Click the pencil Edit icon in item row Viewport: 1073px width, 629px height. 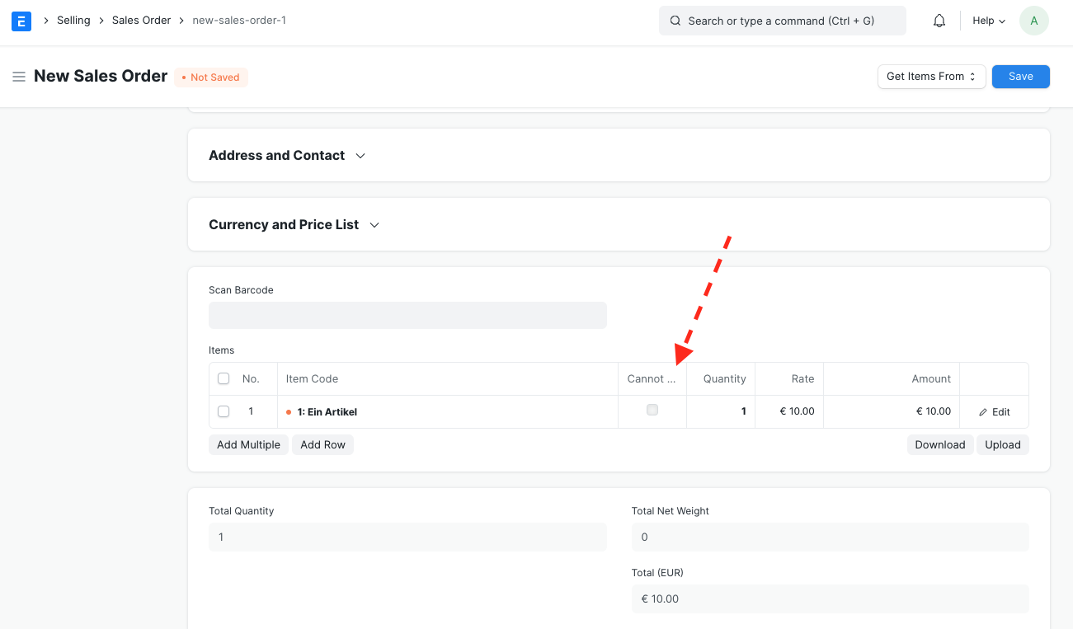point(983,412)
